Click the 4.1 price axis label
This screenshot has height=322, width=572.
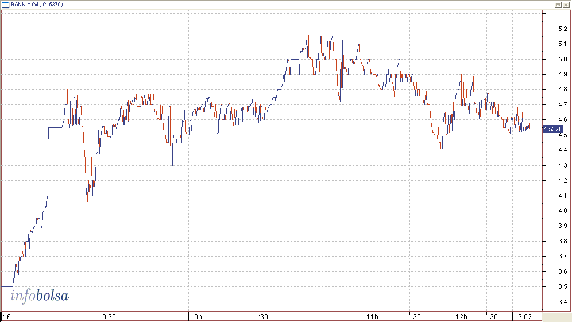[x=562, y=196]
